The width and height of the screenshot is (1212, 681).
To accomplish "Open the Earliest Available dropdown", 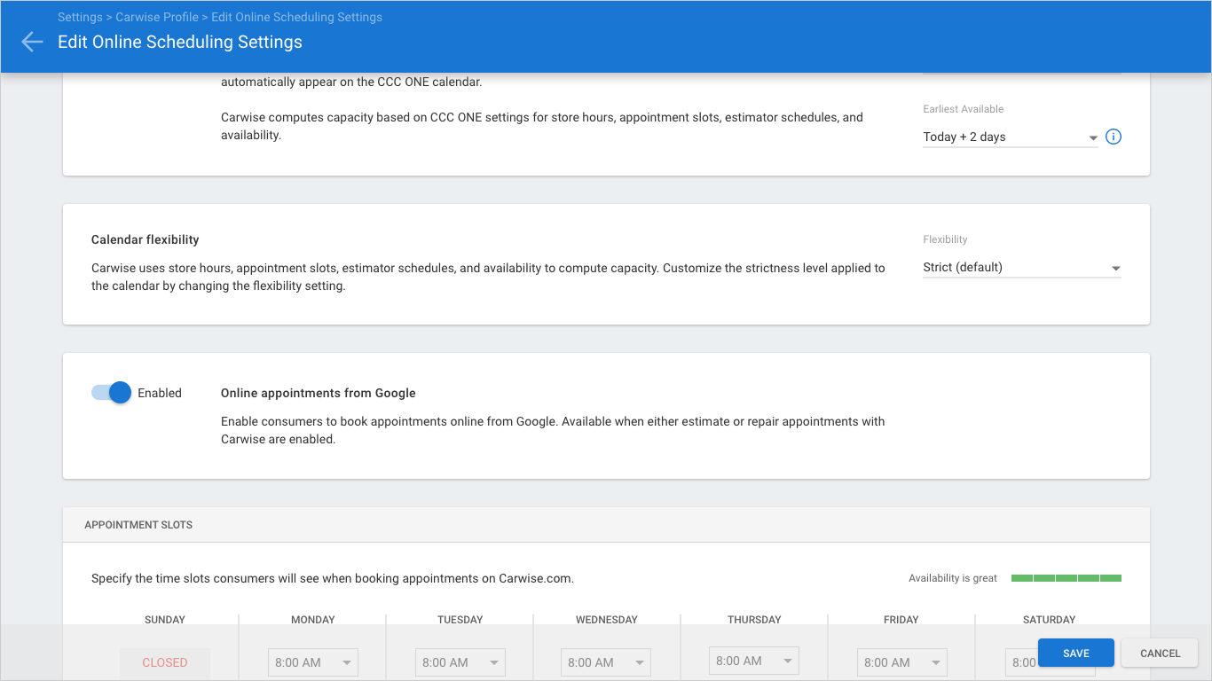I will tap(1010, 137).
